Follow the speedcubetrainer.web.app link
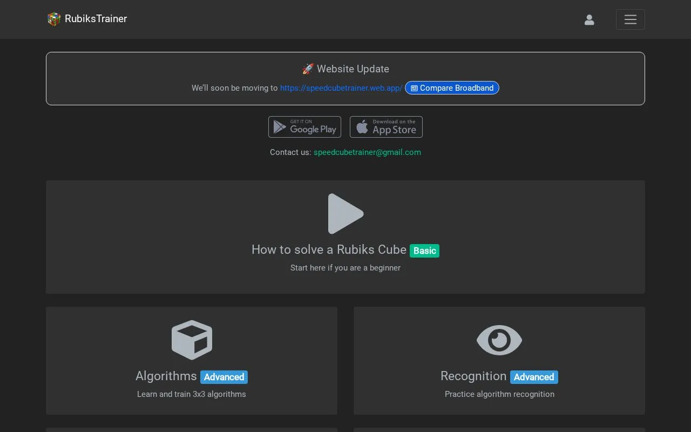 (x=341, y=88)
